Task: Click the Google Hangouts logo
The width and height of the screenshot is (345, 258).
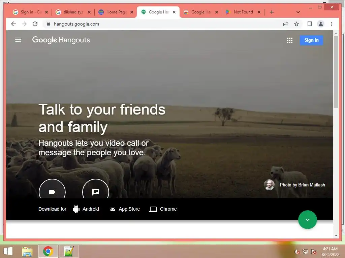Action: [61, 40]
